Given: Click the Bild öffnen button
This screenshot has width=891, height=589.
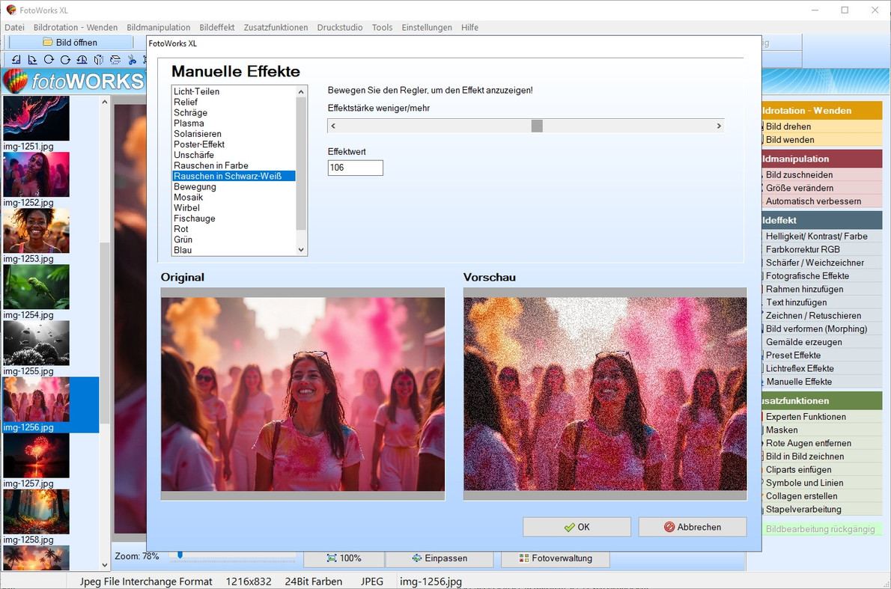Looking at the screenshot, I should (70, 42).
